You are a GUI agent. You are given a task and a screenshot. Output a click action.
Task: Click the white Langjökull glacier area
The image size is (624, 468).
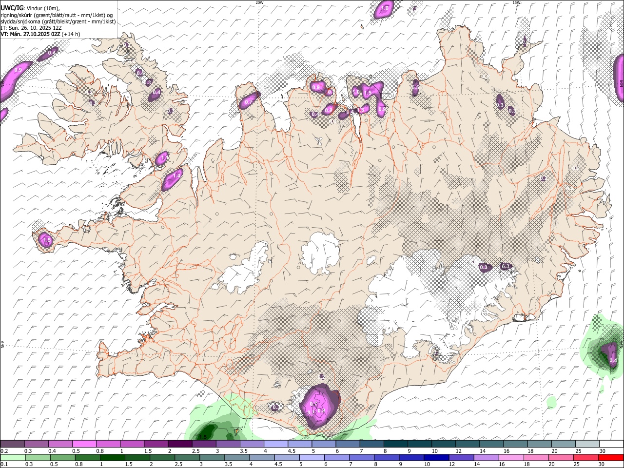tap(245, 269)
